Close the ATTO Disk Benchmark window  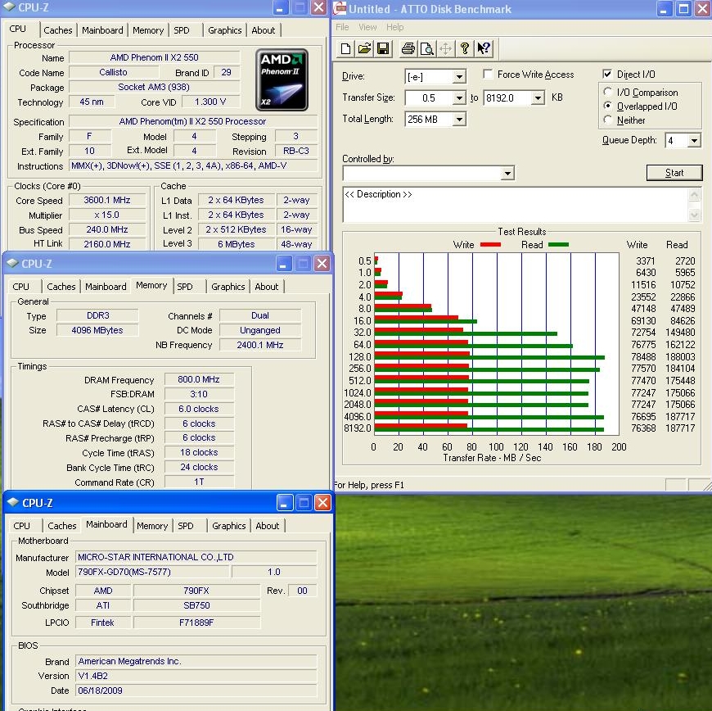703,9
